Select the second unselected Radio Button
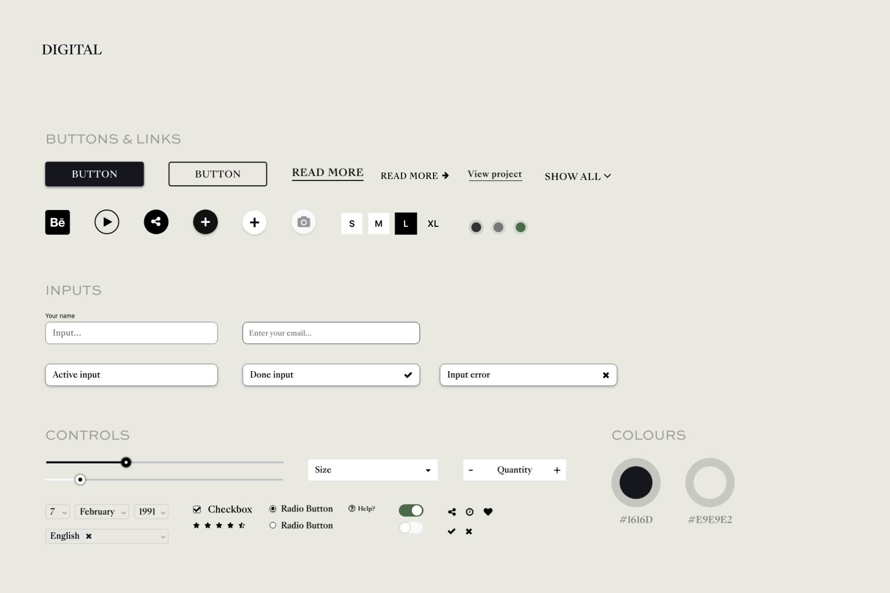 click(273, 525)
